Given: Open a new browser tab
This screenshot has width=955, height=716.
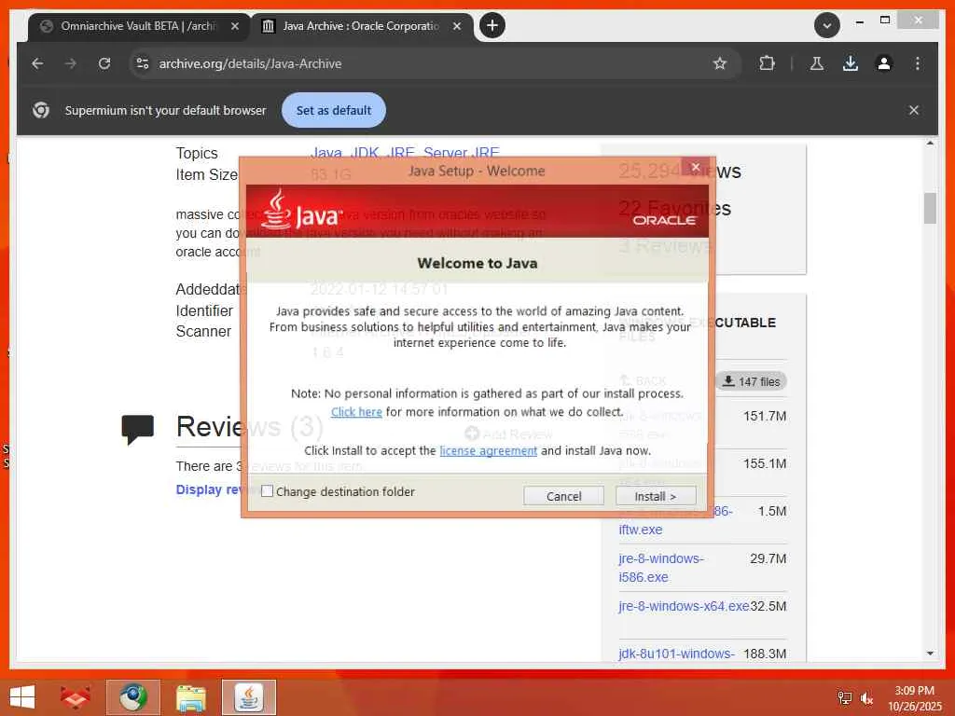Looking at the screenshot, I should point(492,25).
